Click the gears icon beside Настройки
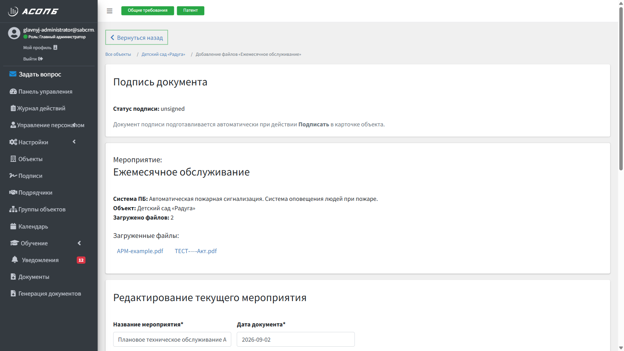 [x=13, y=142]
